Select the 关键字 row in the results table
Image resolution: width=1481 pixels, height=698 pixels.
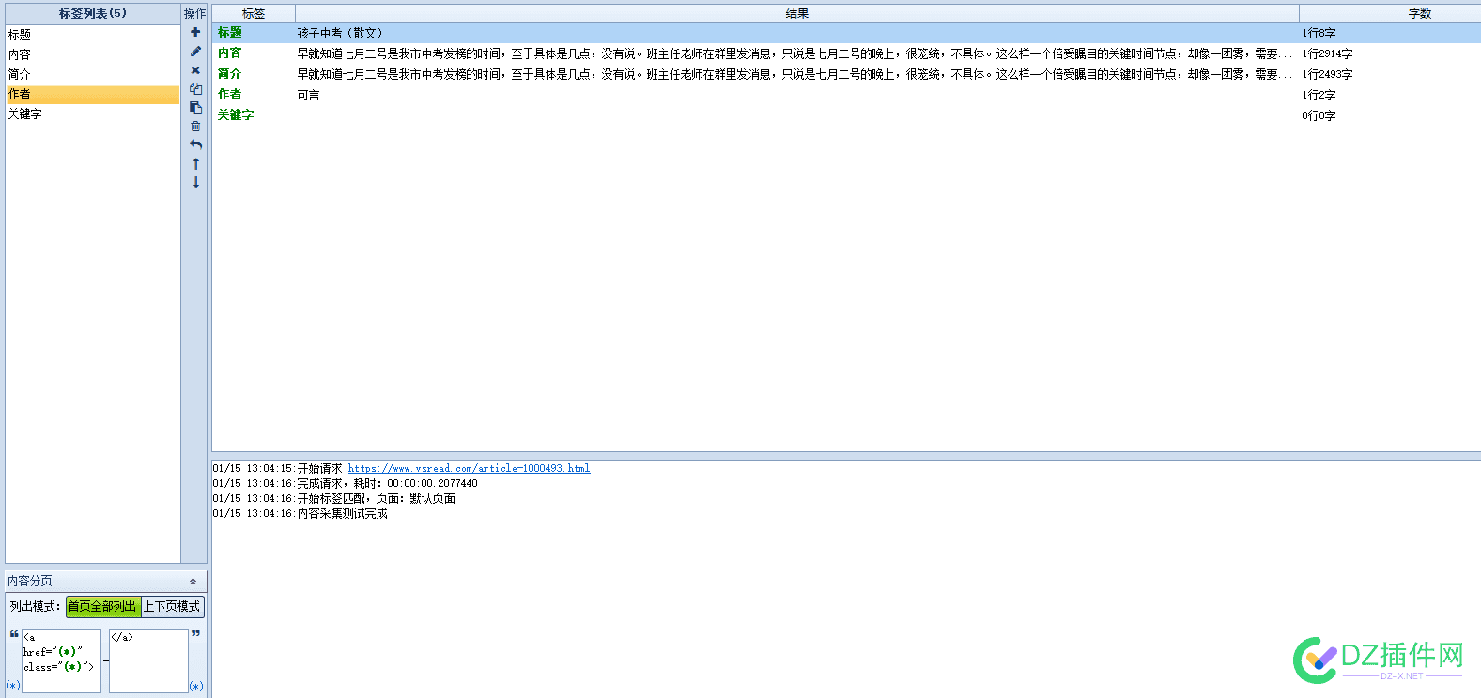coord(846,115)
